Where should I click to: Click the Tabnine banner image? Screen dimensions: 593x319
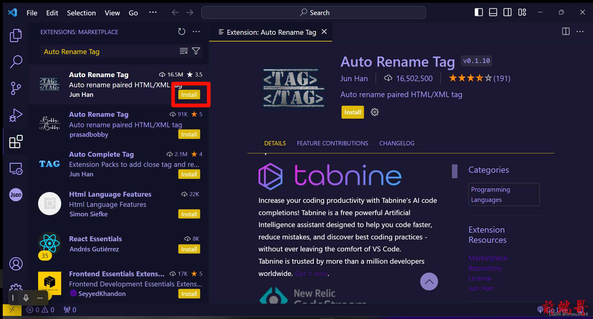[x=330, y=176]
